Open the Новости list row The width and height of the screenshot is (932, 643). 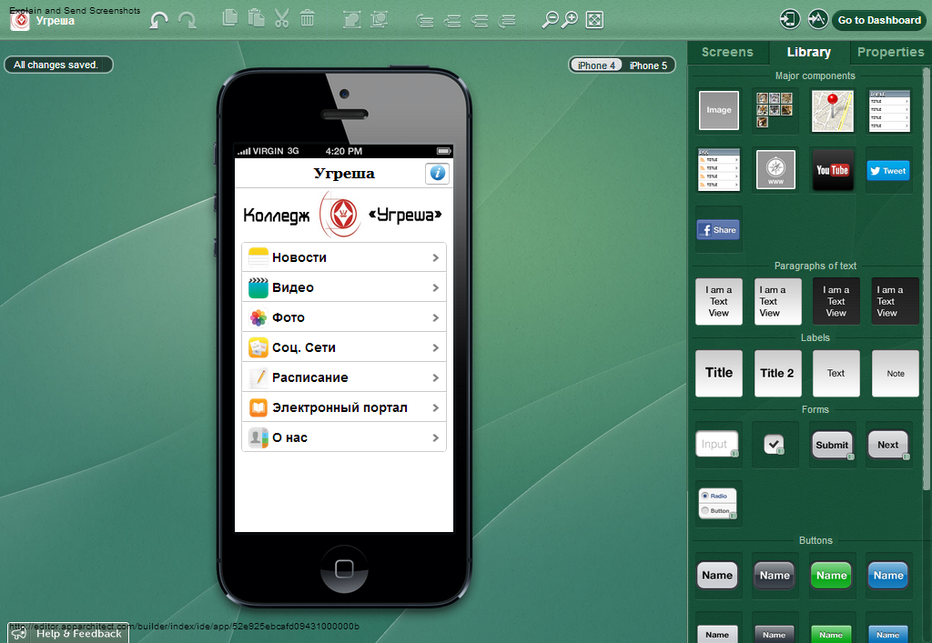[x=344, y=257]
